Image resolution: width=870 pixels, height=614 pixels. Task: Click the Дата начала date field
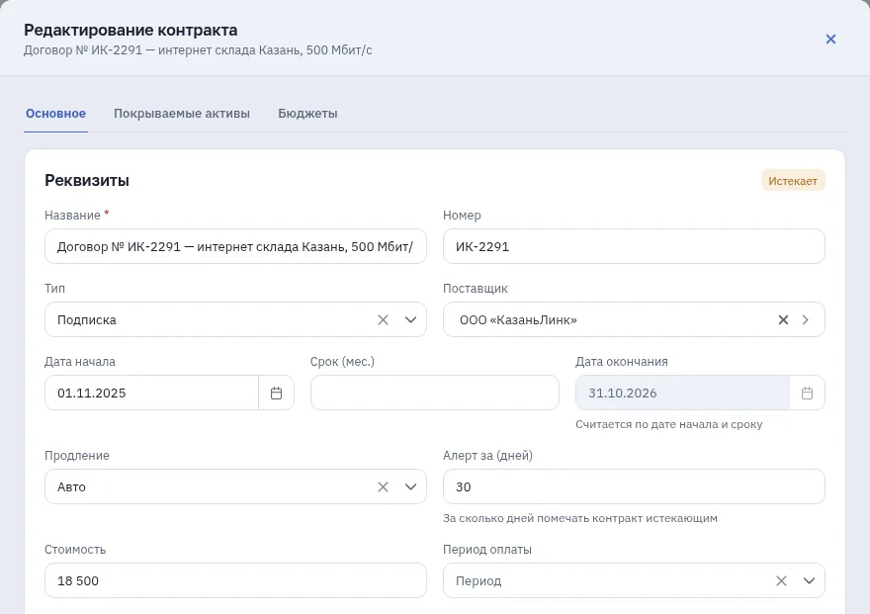151,393
